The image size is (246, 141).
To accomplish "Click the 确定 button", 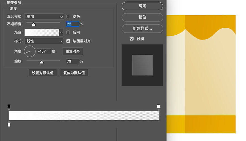I will (142, 6).
